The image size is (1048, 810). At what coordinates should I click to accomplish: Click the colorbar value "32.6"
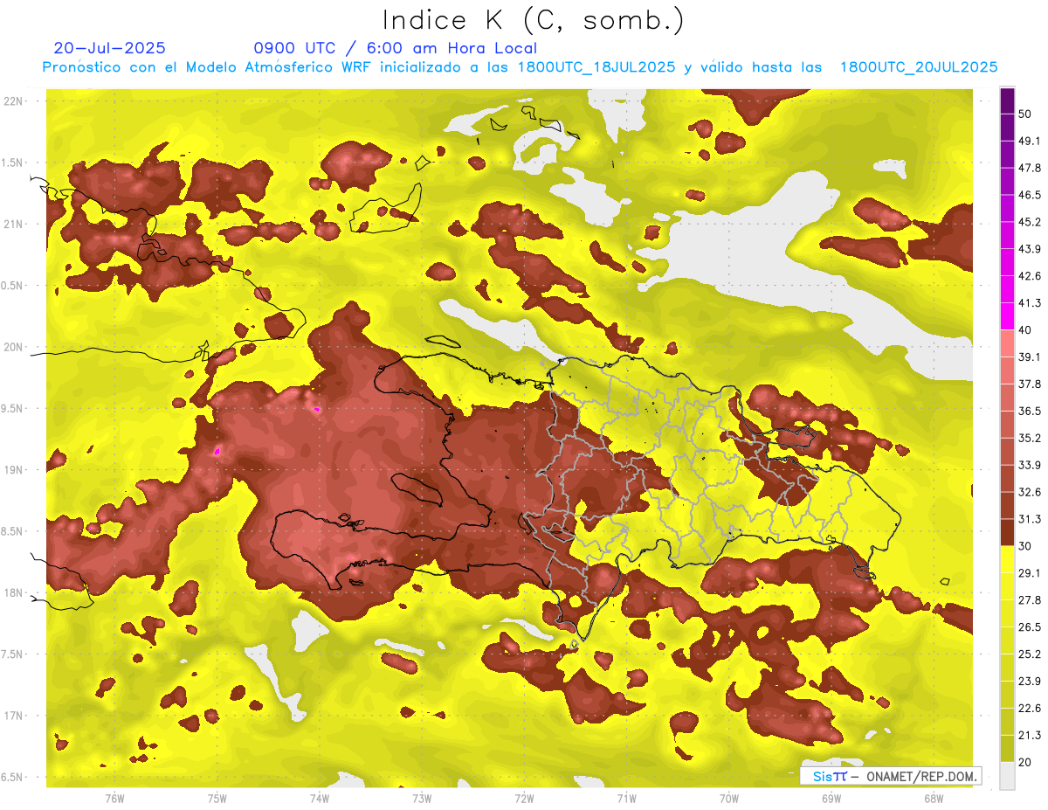click(x=1030, y=492)
